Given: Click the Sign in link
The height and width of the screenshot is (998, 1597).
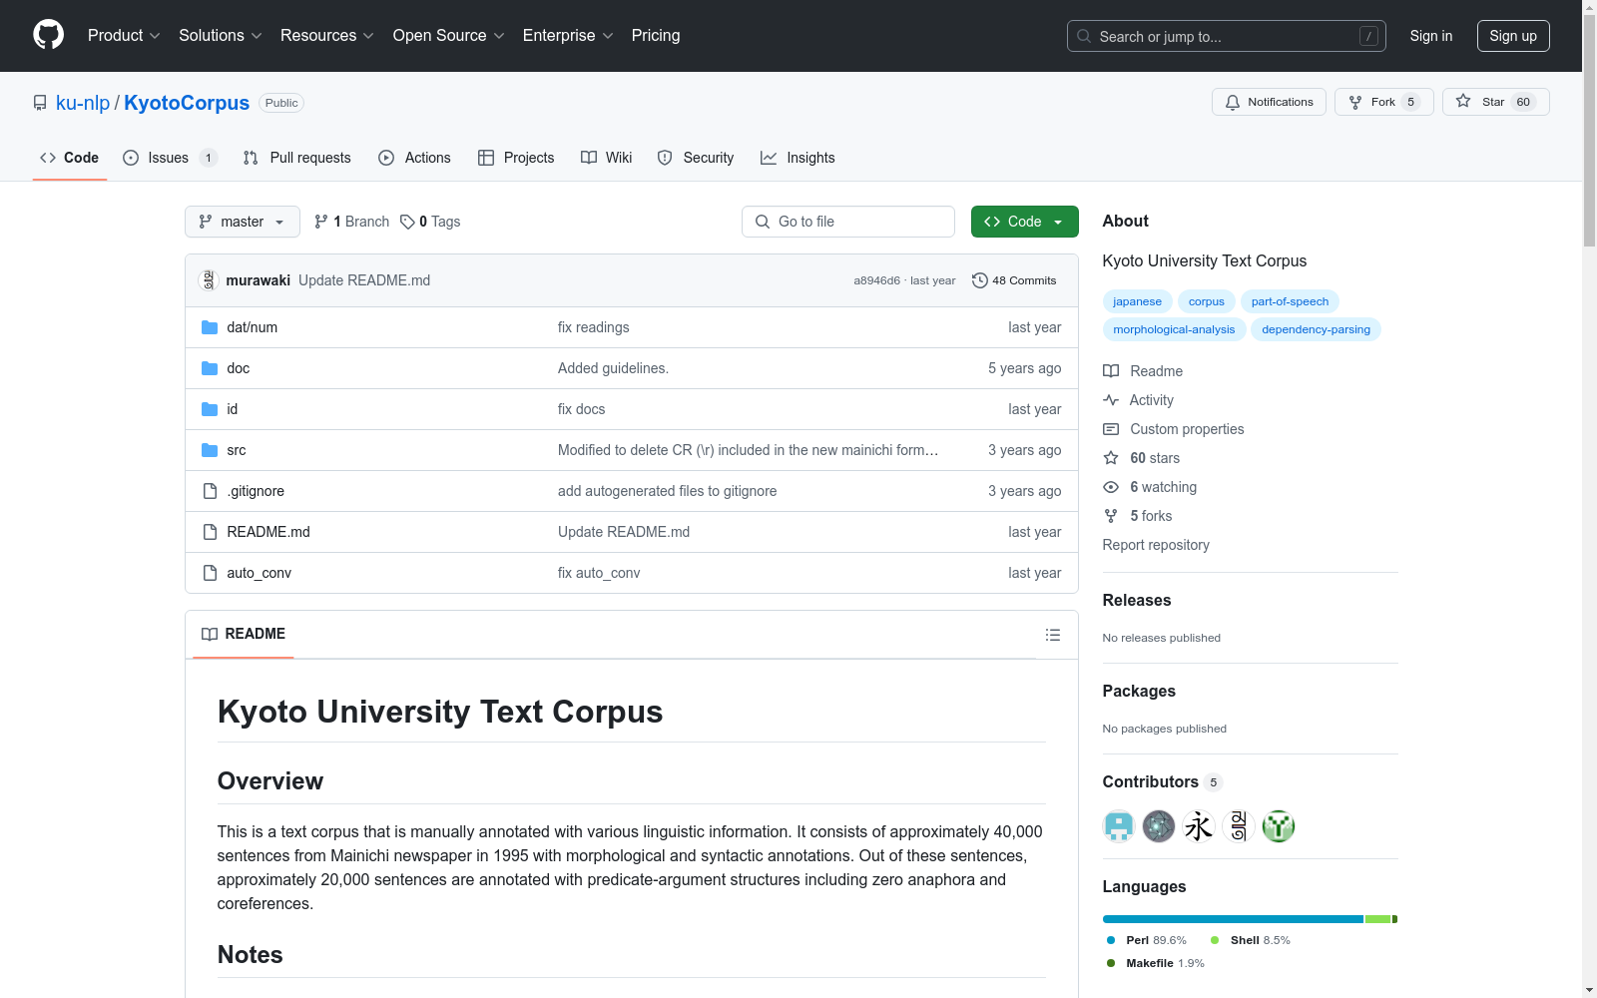Looking at the screenshot, I should (x=1431, y=36).
